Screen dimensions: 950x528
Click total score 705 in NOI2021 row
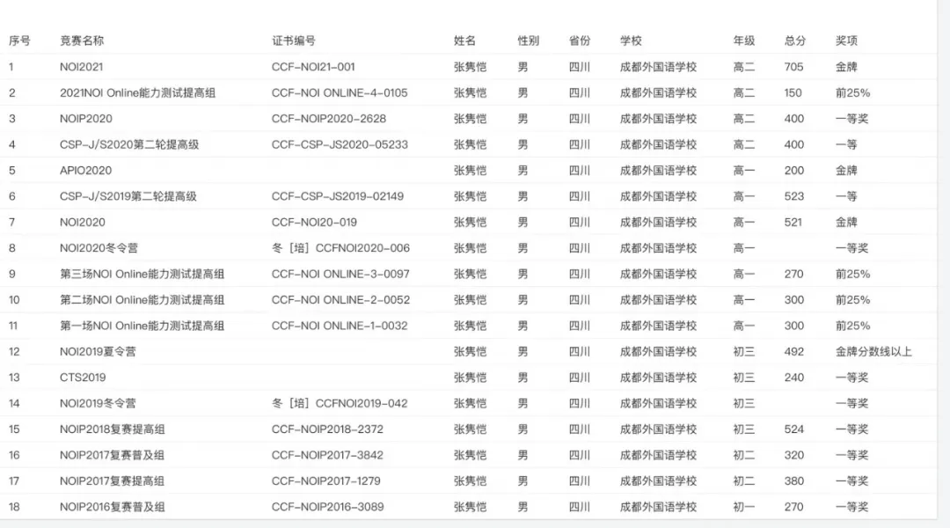pyautogui.click(x=793, y=67)
